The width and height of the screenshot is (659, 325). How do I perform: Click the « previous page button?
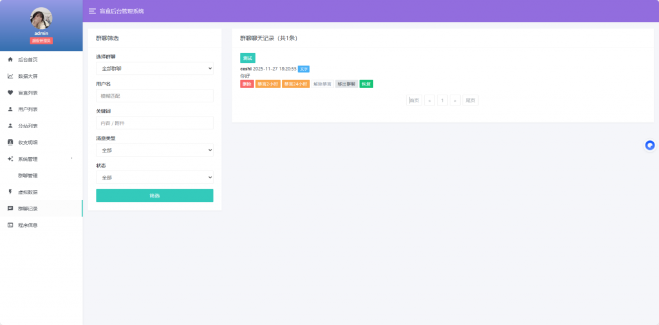click(x=429, y=100)
